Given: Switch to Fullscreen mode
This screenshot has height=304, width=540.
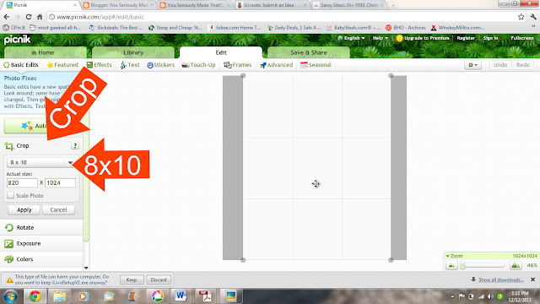Looking at the screenshot, I should [522, 38].
